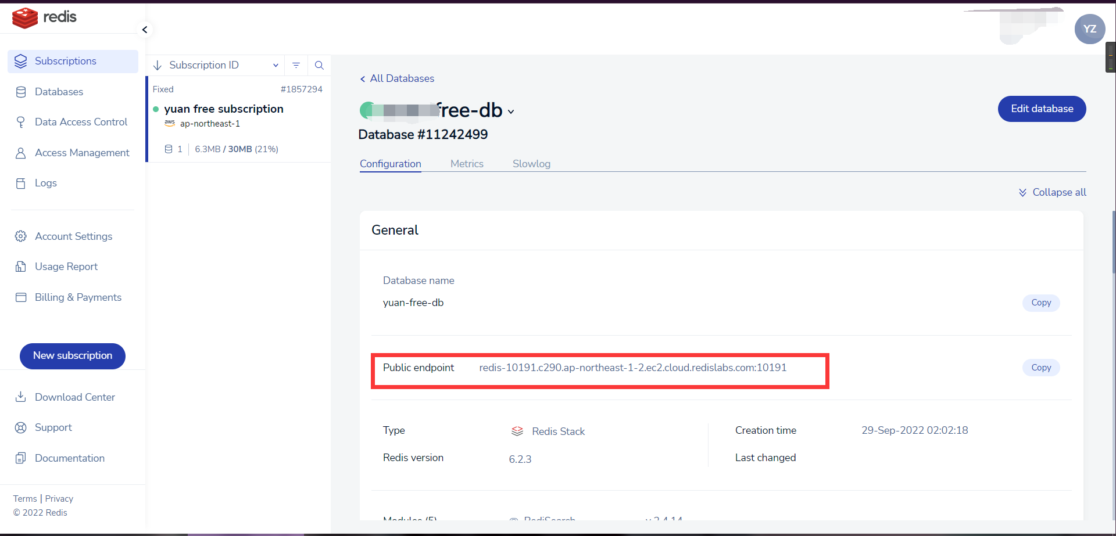Image resolution: width=1116 pixels, height=536 pixels.
Task: Click the search magnifier icon
Action: pos(319,65)
